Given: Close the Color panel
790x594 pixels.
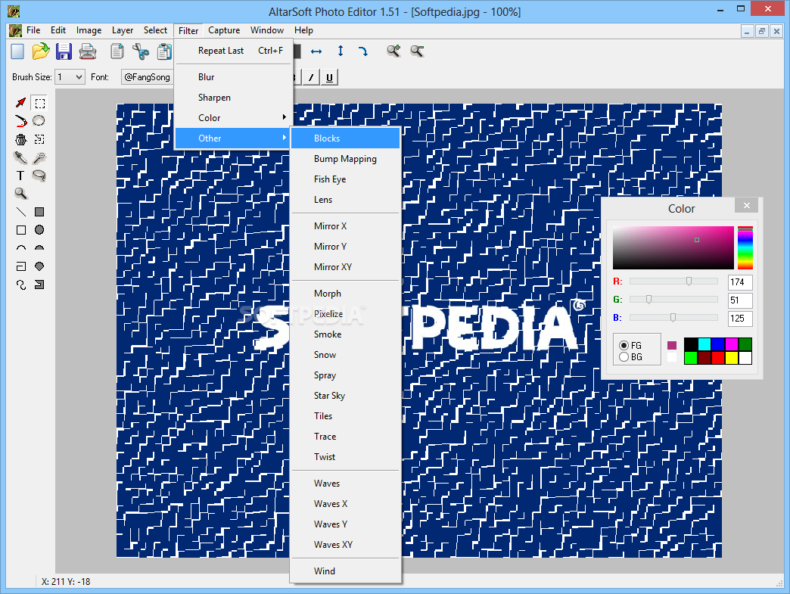Looking at the screenshot, I should tap(747, 205).
